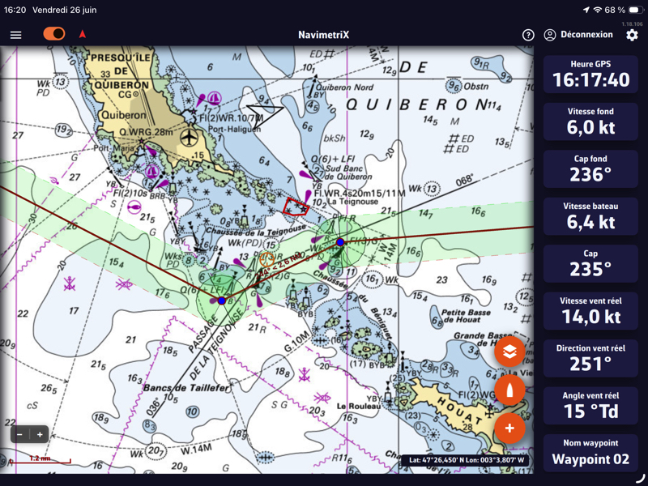Select the Vitesse fond tile

[x=590, y=122]
